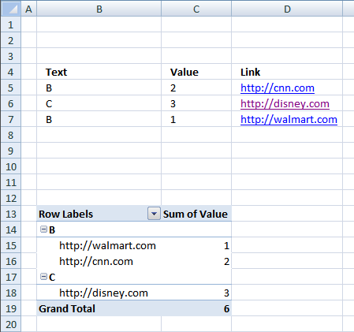This screenshot has height=332, width=354.
Task: Select the Grand Total label cell
Action: [99, 308]
